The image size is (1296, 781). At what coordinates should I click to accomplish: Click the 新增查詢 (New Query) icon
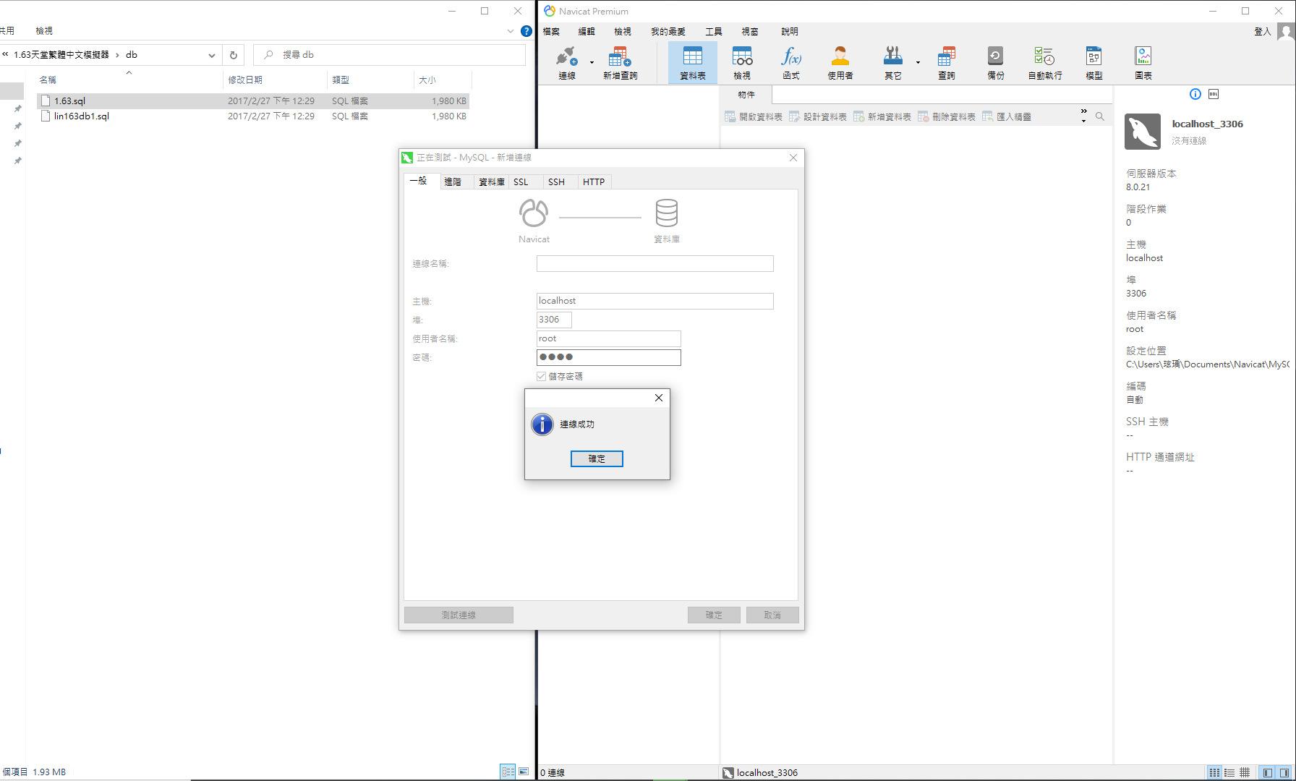620,62
